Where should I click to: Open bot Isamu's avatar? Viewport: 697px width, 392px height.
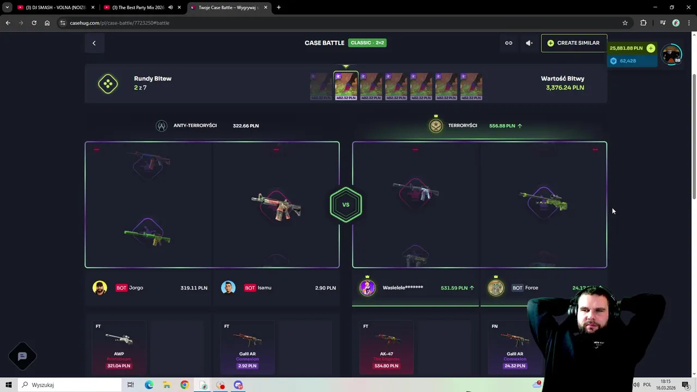click(228, 287)
